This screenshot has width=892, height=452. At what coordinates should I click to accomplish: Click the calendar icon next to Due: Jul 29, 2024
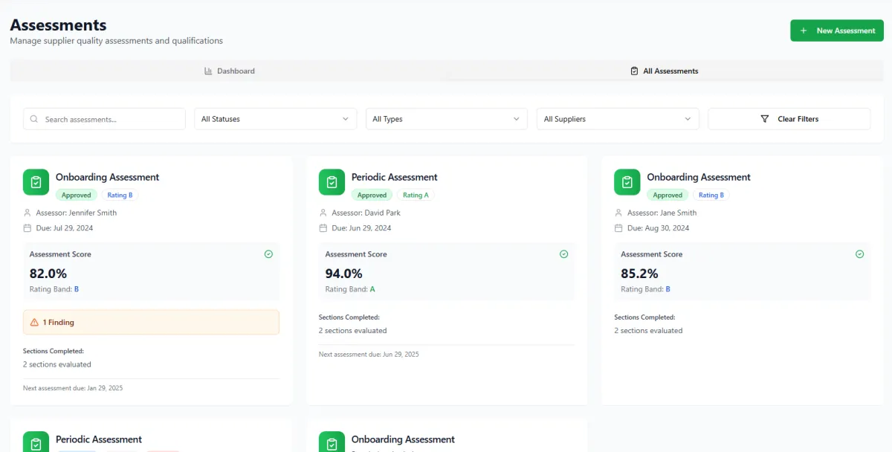[28, 228]
